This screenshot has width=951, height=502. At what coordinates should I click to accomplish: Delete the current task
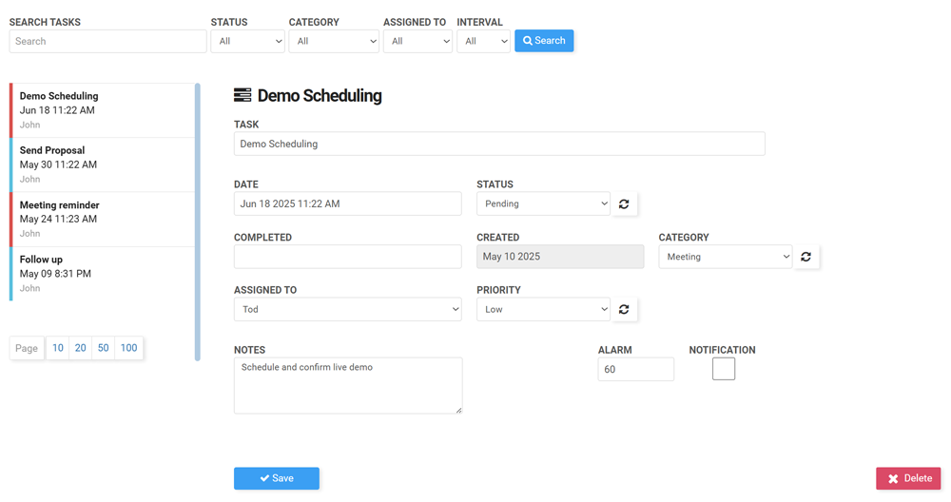click(x=908, y=478)
